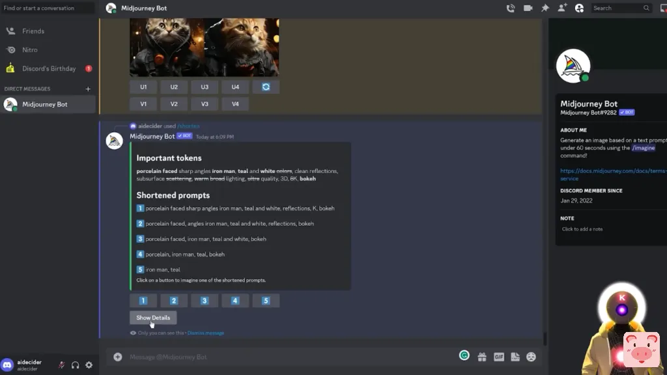Imagine shortened prompt 2 button
Image resolution: width=667 pixels, height=375 pixels.
coord(174,301)
